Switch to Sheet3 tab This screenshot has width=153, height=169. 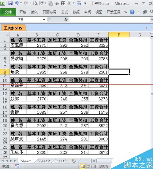61,161
